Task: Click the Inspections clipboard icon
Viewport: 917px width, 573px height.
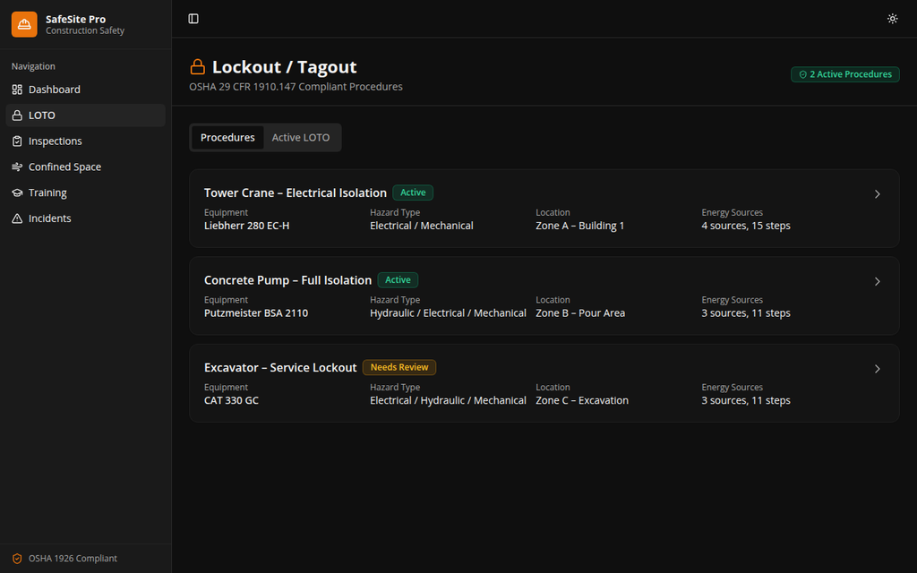Action: point(17,141)
